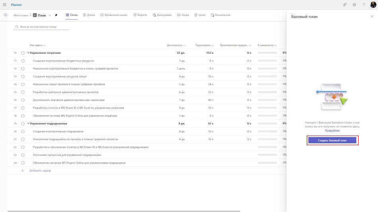Click duration cell 8 дн.
378x212 pixels.
point(181,124)
